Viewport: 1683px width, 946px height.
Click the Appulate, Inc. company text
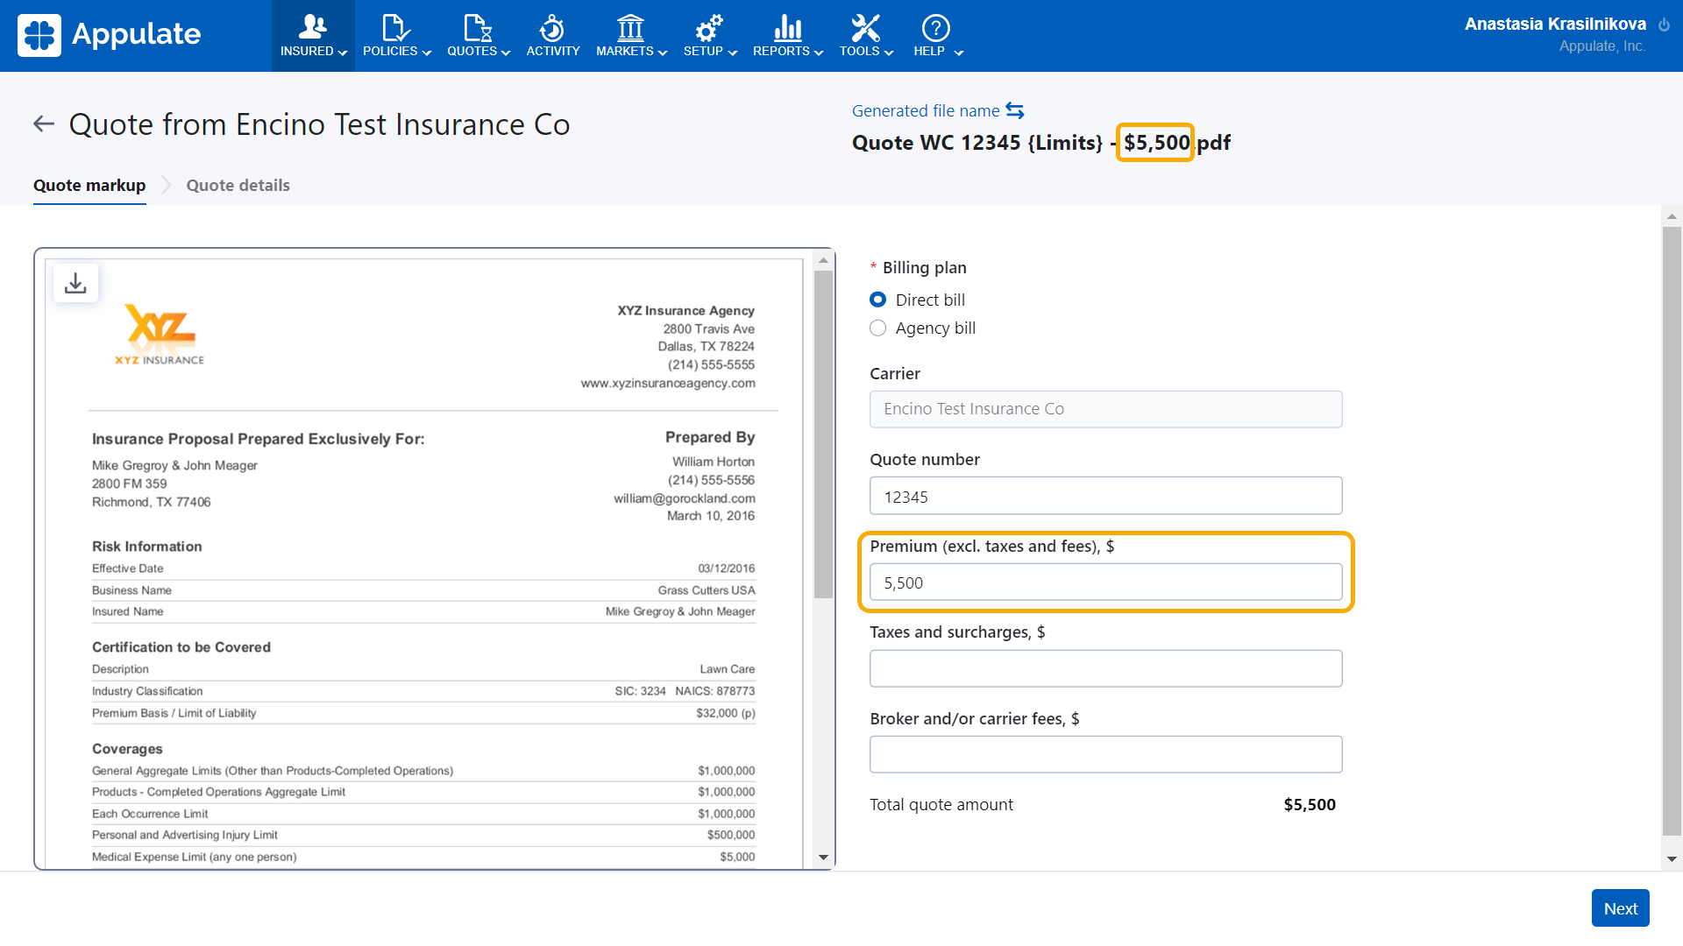(1602, 46)
